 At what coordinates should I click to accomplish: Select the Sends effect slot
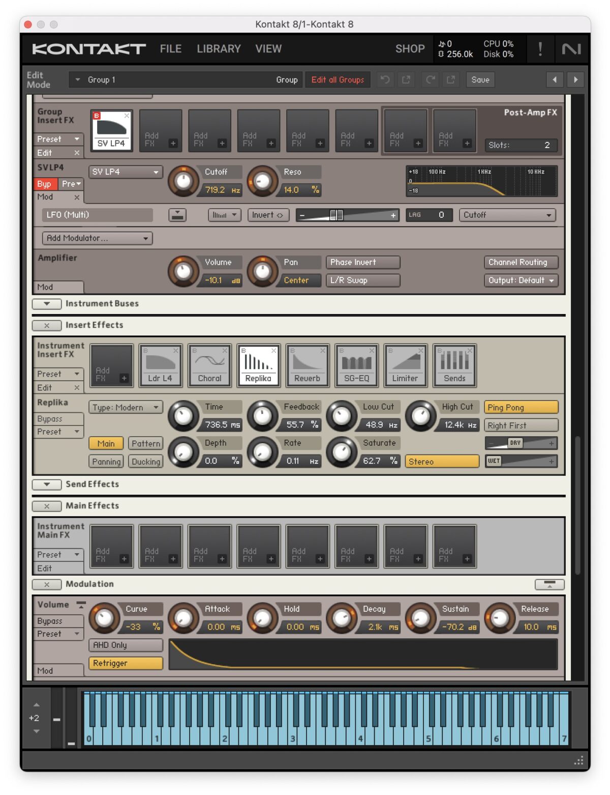pos(454,365)
